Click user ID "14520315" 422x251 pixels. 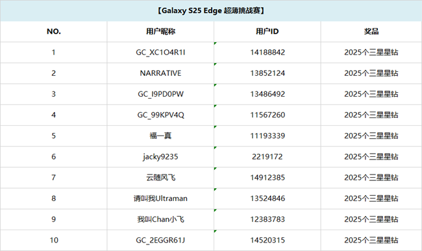pos(267,240)
